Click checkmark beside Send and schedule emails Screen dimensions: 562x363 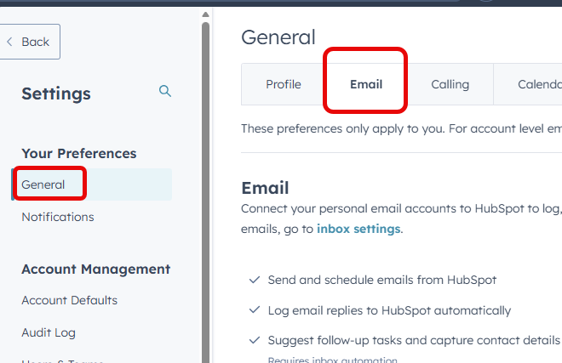254,280
